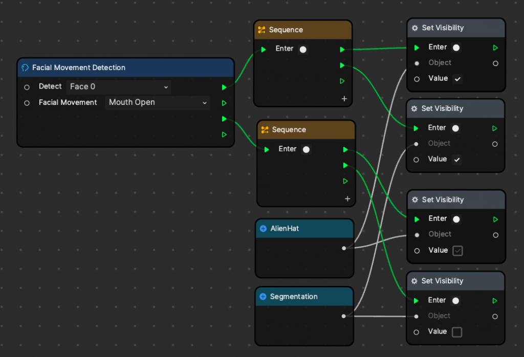
Task: Toggle the dimmed Value checkbox on third Set Visibility
Action: click(x=457, y=251)
